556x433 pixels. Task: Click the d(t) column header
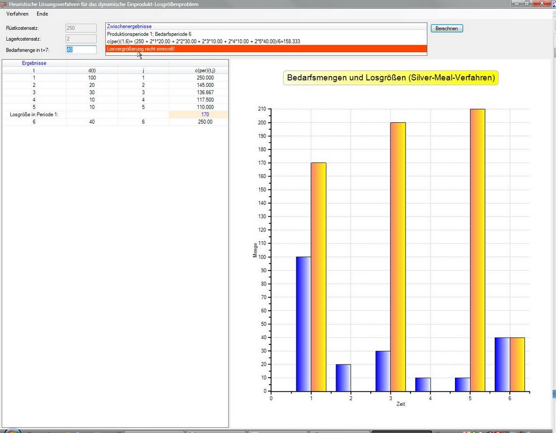[x=92, y=70]
